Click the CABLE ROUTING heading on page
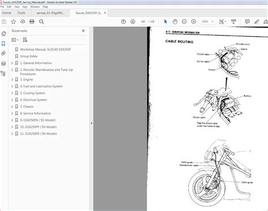The image size is (268, 211). coord(179,42)
